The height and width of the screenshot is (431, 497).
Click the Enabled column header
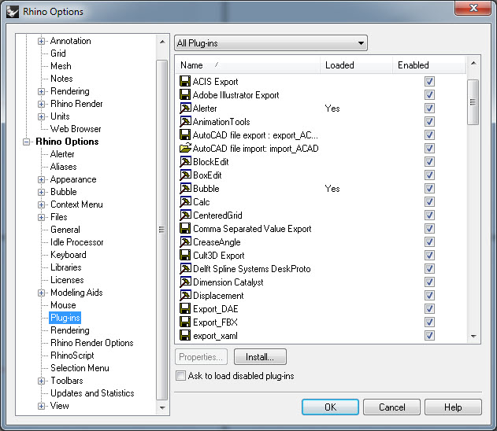point(428,65)
